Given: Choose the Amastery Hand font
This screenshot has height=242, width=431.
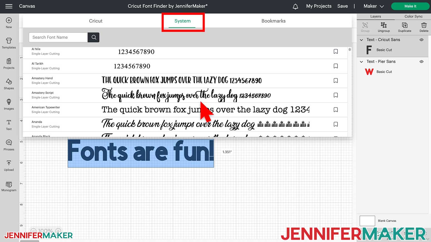Looking at the screenshot, I should [x=185, y=80].
